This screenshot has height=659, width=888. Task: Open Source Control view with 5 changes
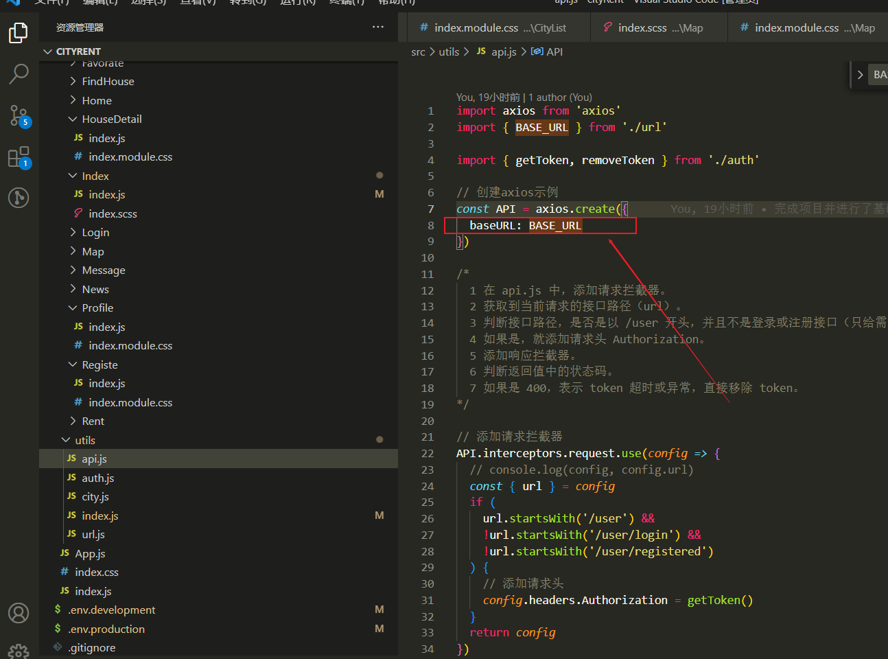[x=19, y=115]
